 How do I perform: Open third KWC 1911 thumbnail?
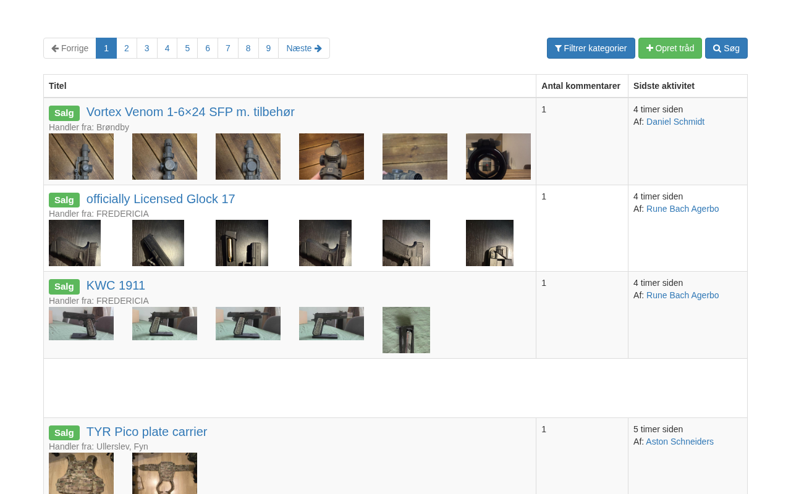[x=248, y=324]
